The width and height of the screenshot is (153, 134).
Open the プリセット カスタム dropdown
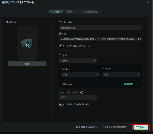pyautogui.click(x=78, y=61)
